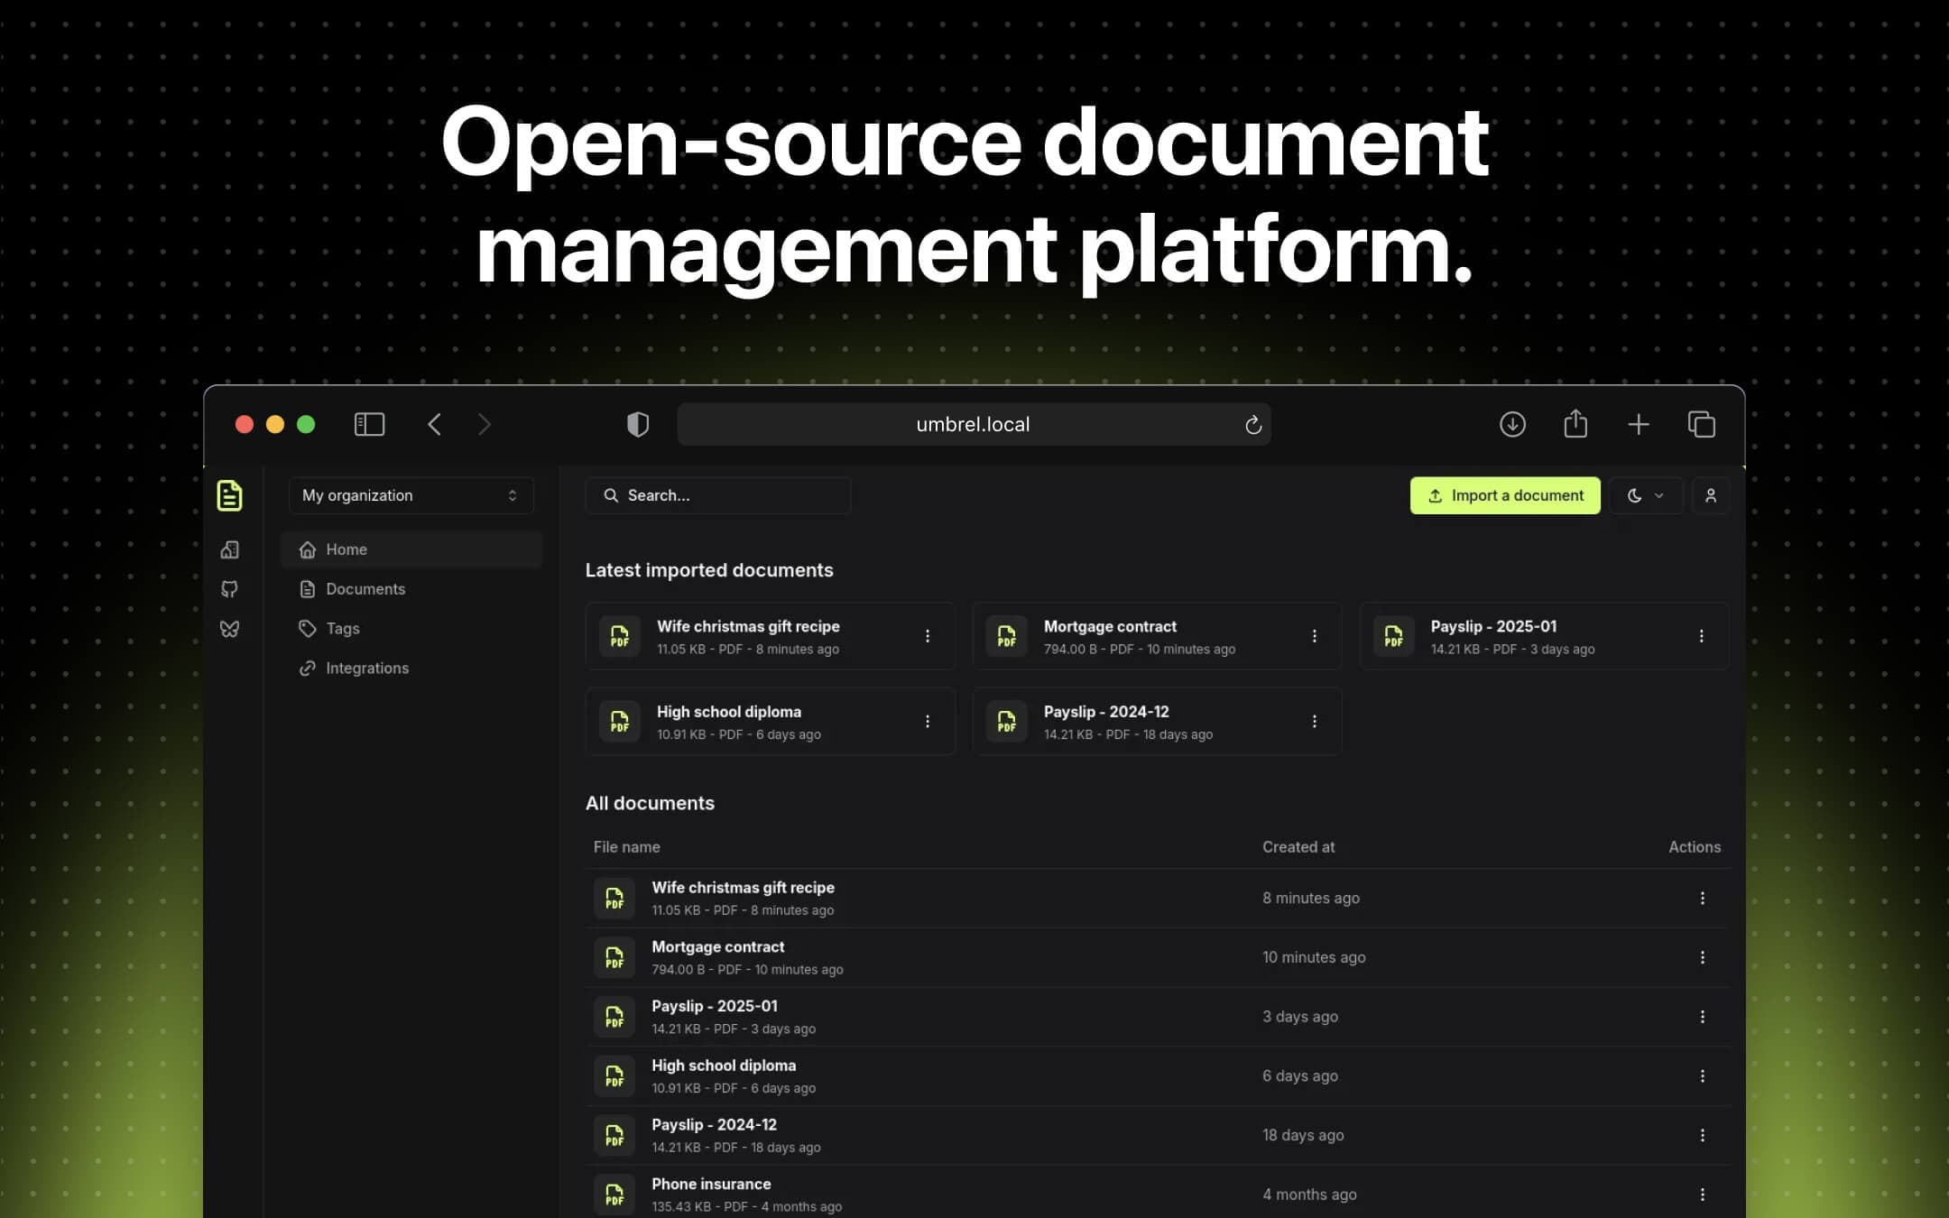Click the PDF icon on Mortgage contract card
Image resolution: width=1949 pixels, height=1218 pixels.
point(1006,635)
